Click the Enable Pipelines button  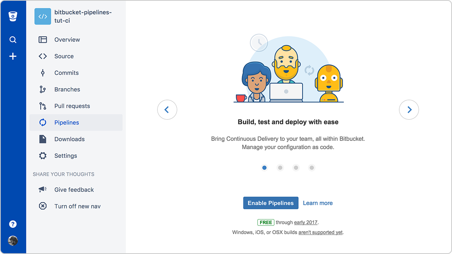pyautogui.click(x=270, y=203)
